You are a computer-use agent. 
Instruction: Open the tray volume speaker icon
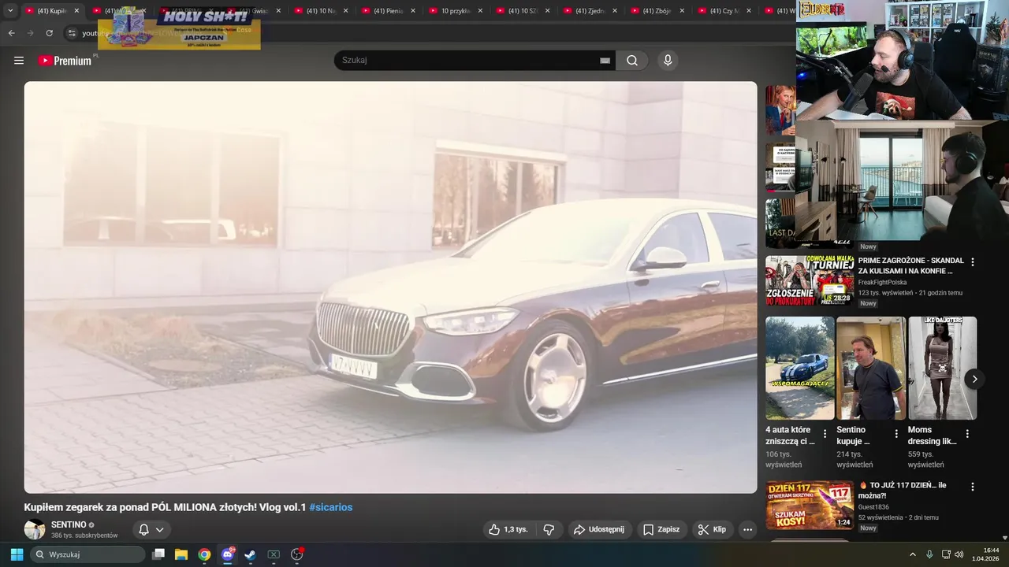point(959,554)
